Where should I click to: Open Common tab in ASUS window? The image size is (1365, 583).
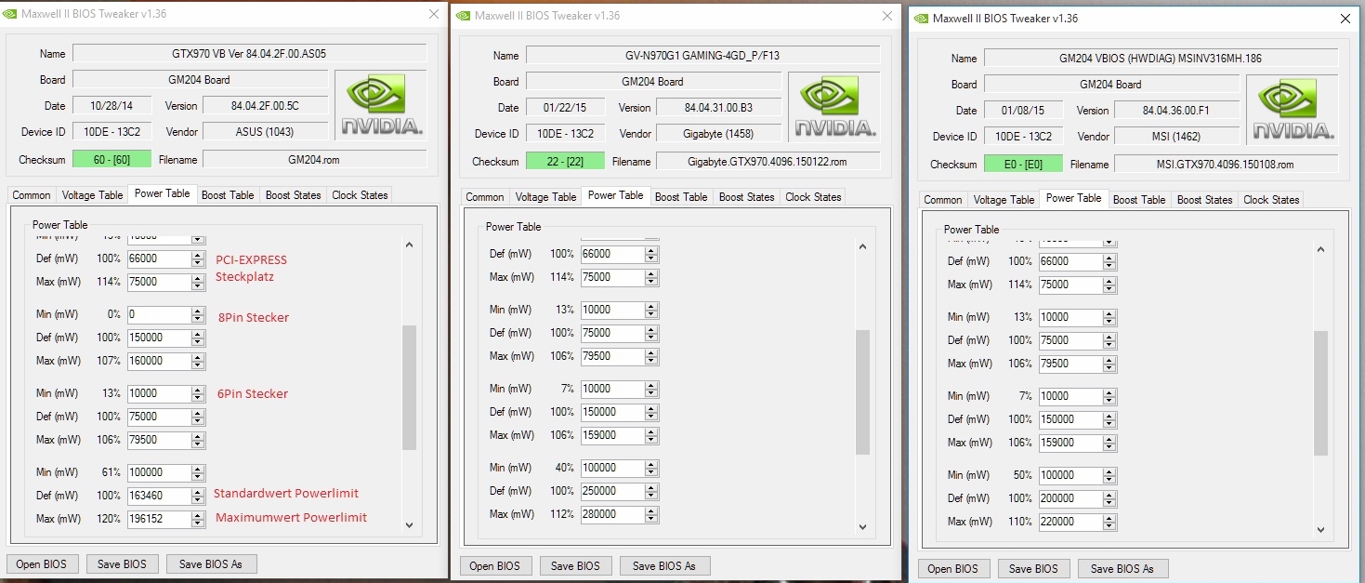(x=32, y=195)
